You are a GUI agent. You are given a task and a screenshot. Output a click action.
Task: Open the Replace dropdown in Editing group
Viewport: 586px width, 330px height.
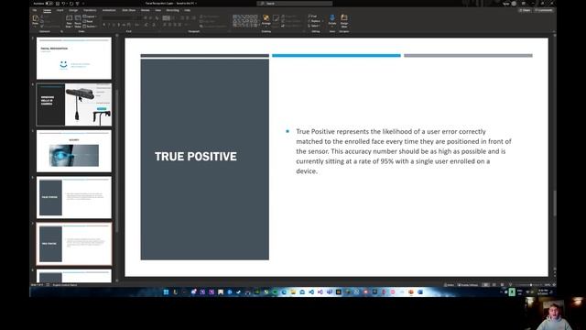315,21
